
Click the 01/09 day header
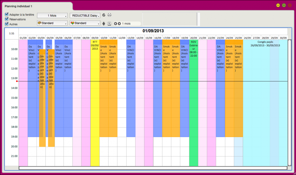pyautogui.click(x=23, y=38)
